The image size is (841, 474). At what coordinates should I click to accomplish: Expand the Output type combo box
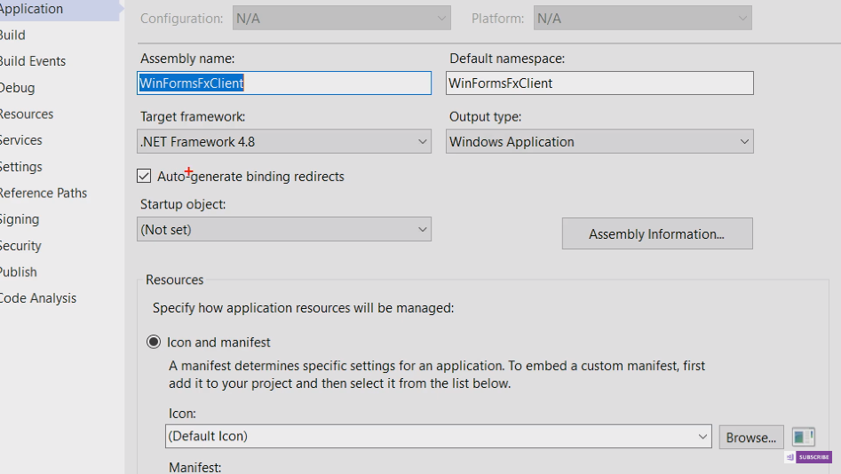[599, 141]
